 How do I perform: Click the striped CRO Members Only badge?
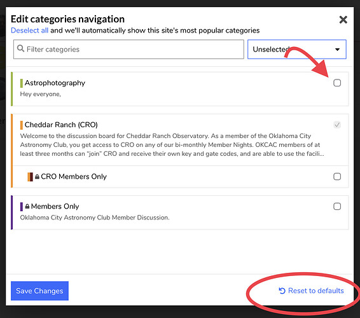30,177
